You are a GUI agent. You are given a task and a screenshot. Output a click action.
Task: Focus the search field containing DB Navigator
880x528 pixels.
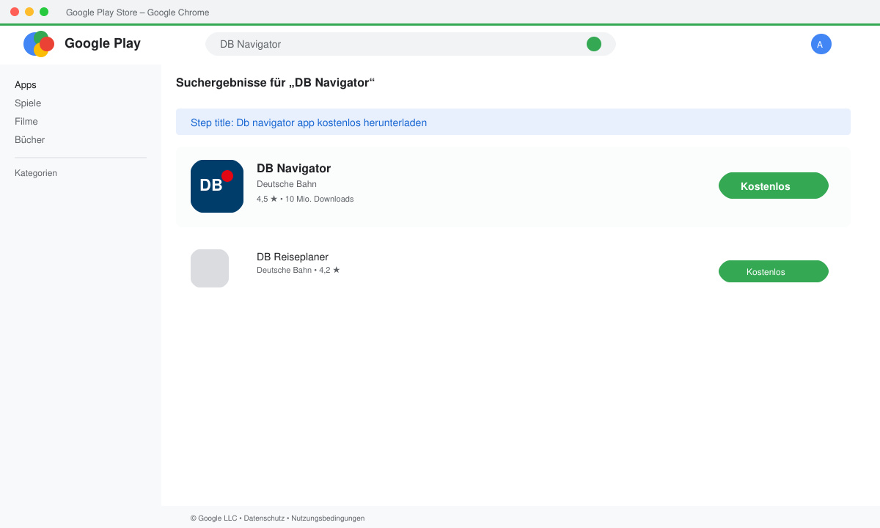411,44
